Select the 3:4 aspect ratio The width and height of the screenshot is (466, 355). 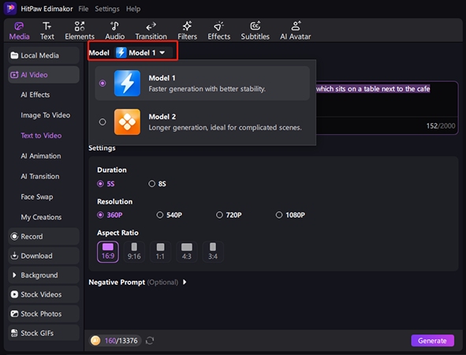(213, 252)
